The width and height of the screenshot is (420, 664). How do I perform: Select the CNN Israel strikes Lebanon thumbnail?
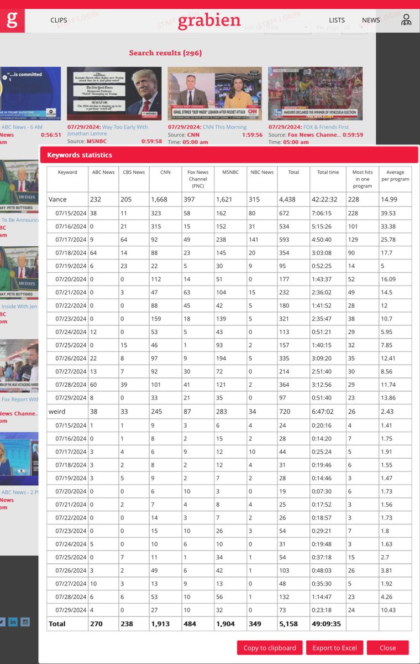click(x=215, y=94)
